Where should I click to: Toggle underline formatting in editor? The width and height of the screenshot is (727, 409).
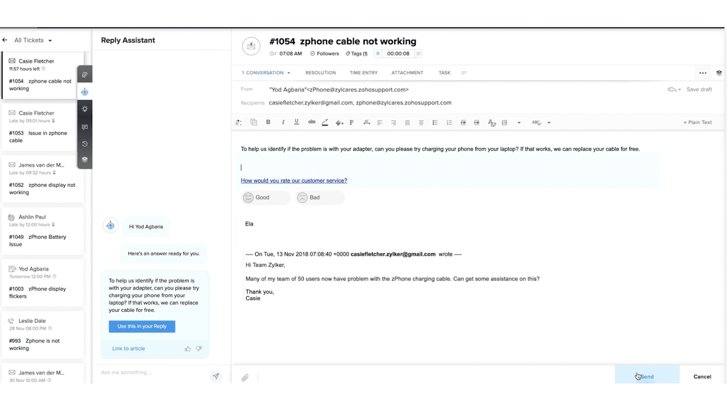[x=296, y=122]
